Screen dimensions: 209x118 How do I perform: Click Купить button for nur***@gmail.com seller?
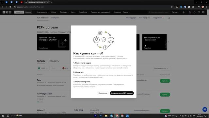pyautogui.click(x=165, y=95)
